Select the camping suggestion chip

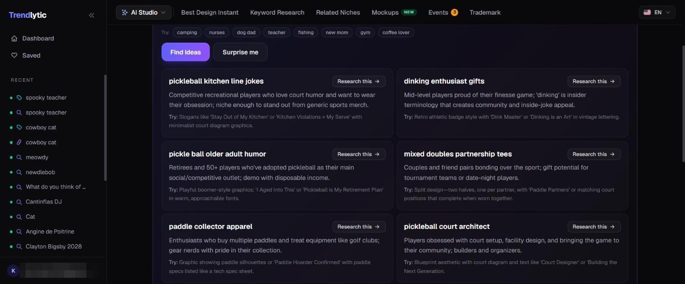pos(187,32)
